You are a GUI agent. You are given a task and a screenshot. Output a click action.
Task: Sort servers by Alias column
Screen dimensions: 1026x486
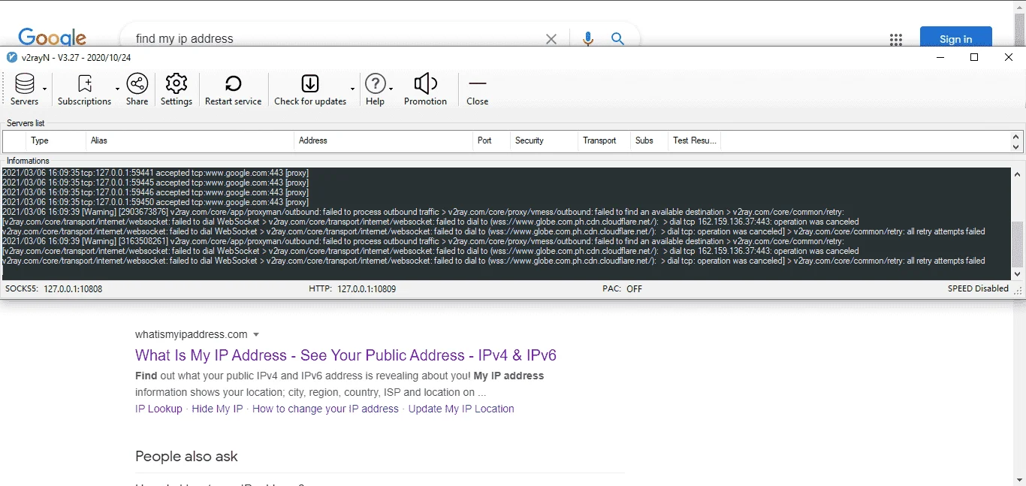190,140
